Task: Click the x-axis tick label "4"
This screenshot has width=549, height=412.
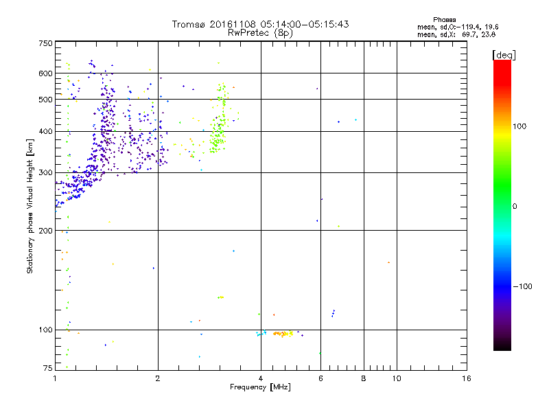Action: coord(261,378)
